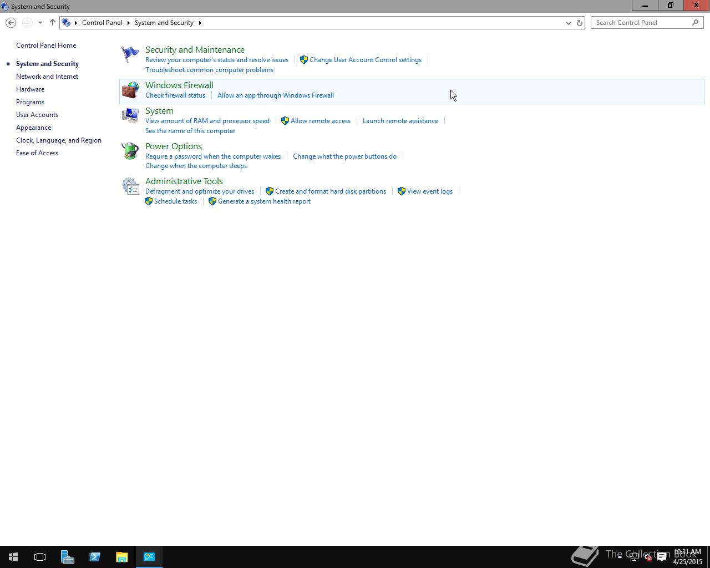Select Network and Internet in sidebar
710x568 pixels.
47,77
